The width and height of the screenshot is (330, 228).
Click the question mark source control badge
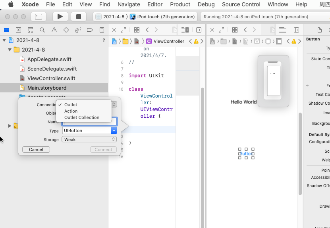104,40
